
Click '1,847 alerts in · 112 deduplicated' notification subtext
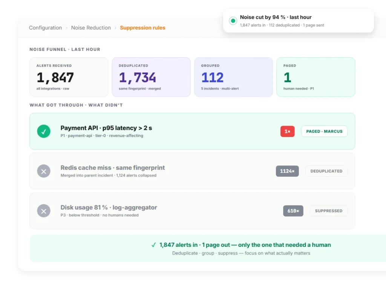coord(282,25)
